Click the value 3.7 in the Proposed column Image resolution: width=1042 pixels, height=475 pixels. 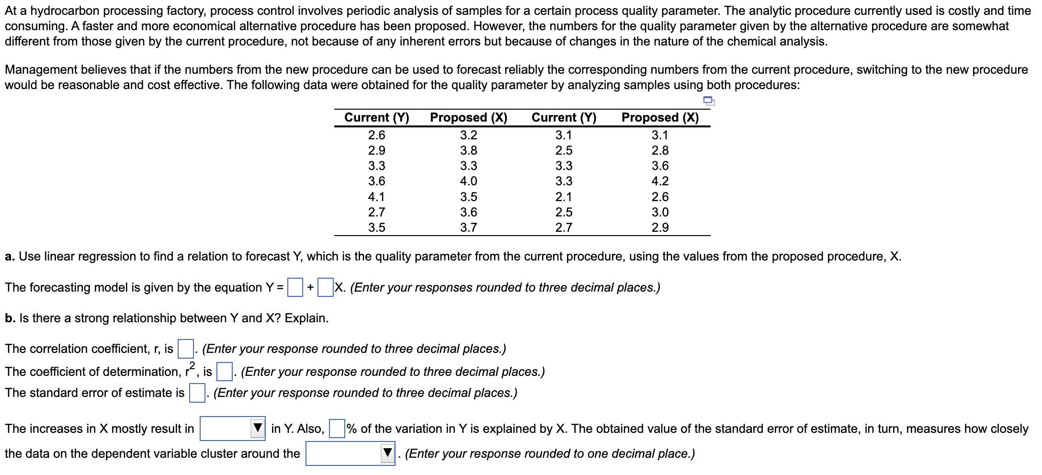pyautogui.click(x=468, y=227)
